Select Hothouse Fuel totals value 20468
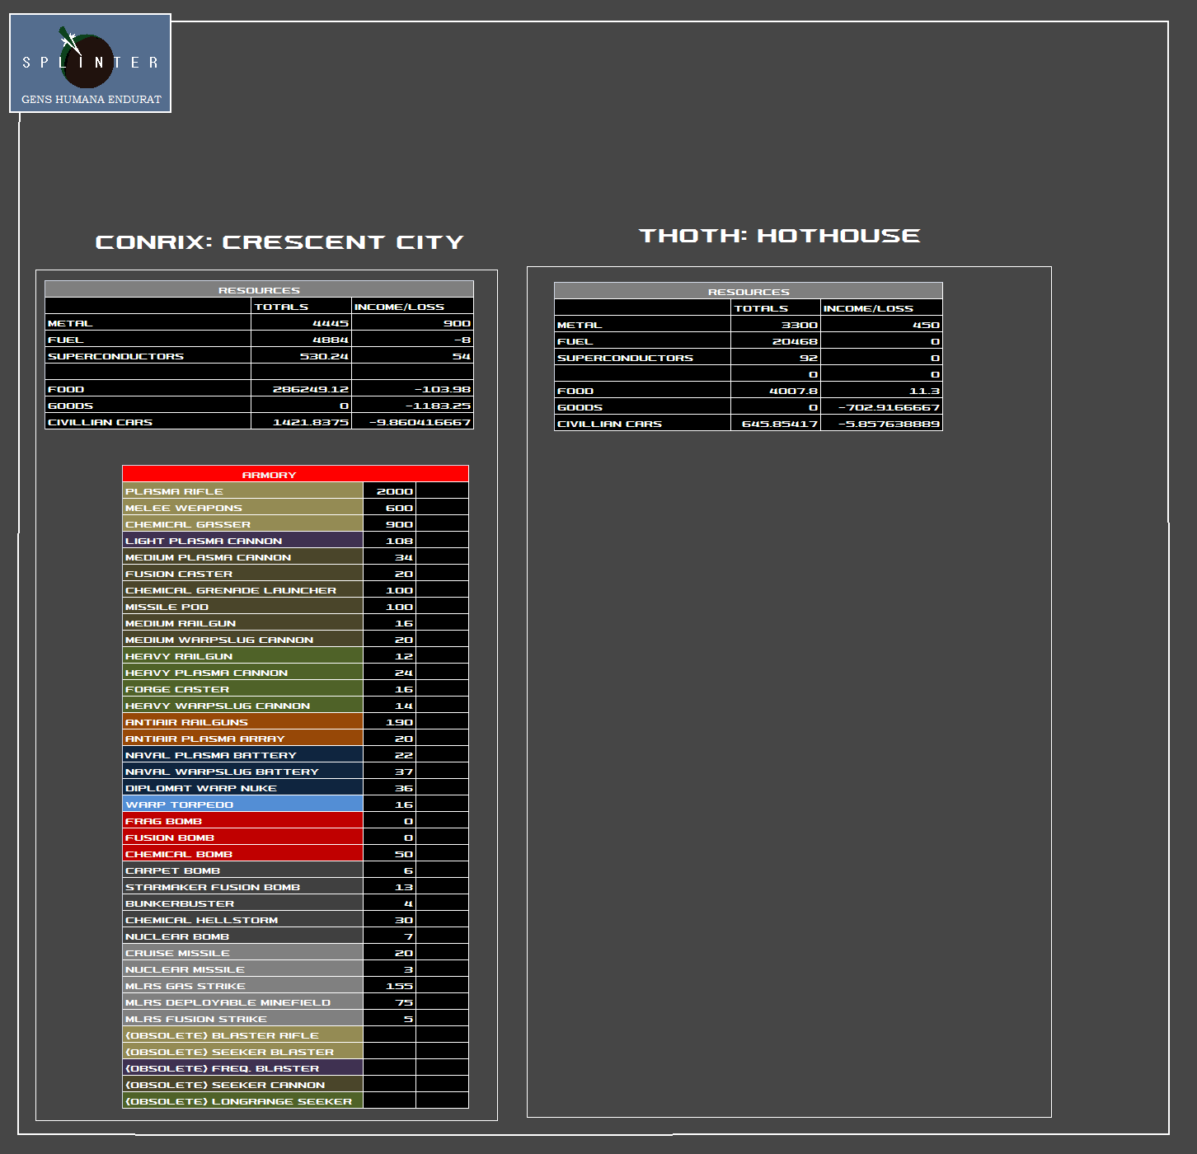This screenshot has height=1154, width=1197. 775,341
